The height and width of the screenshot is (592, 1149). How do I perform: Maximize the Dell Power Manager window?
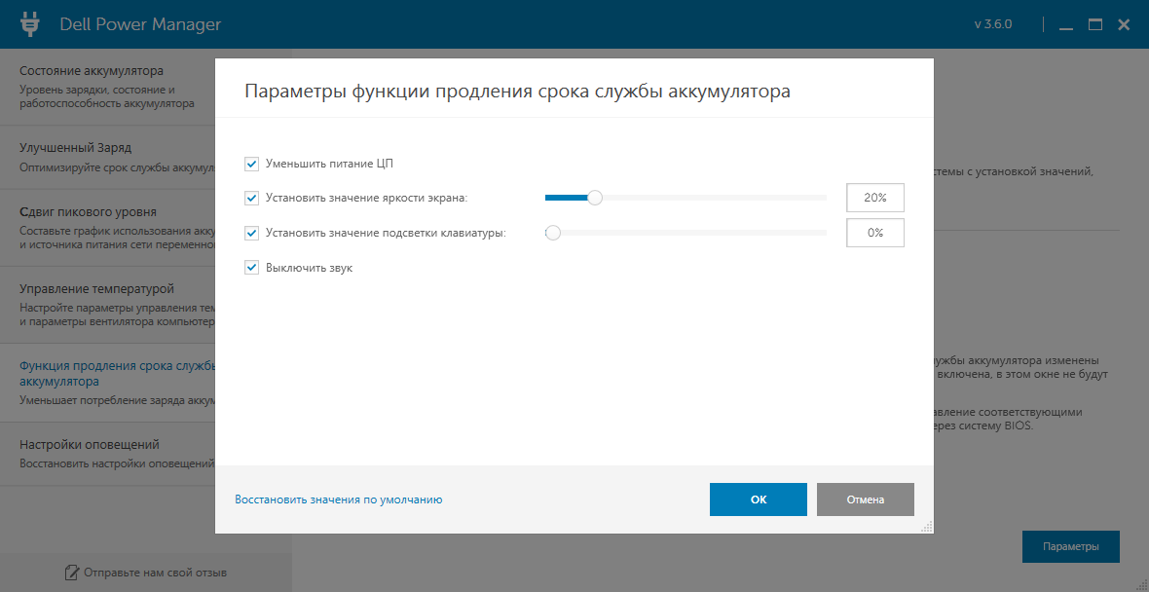click(x=1094, y=24)
